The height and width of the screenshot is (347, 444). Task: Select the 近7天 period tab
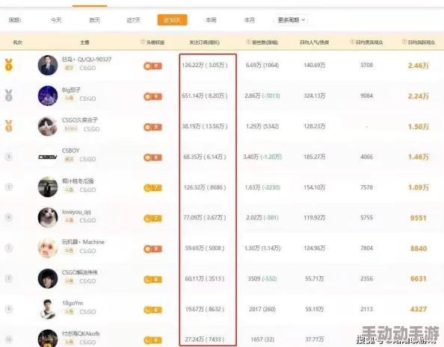(133, 20)
